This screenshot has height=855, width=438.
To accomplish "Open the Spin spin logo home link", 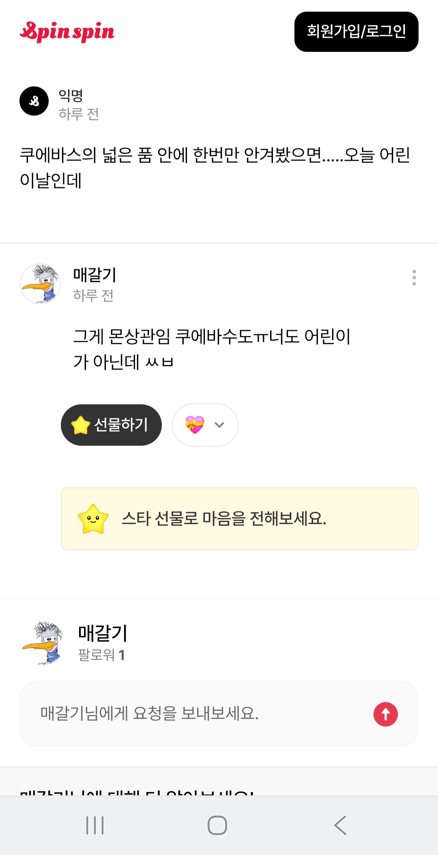I will pyautogui.click(x=67, y=32).
